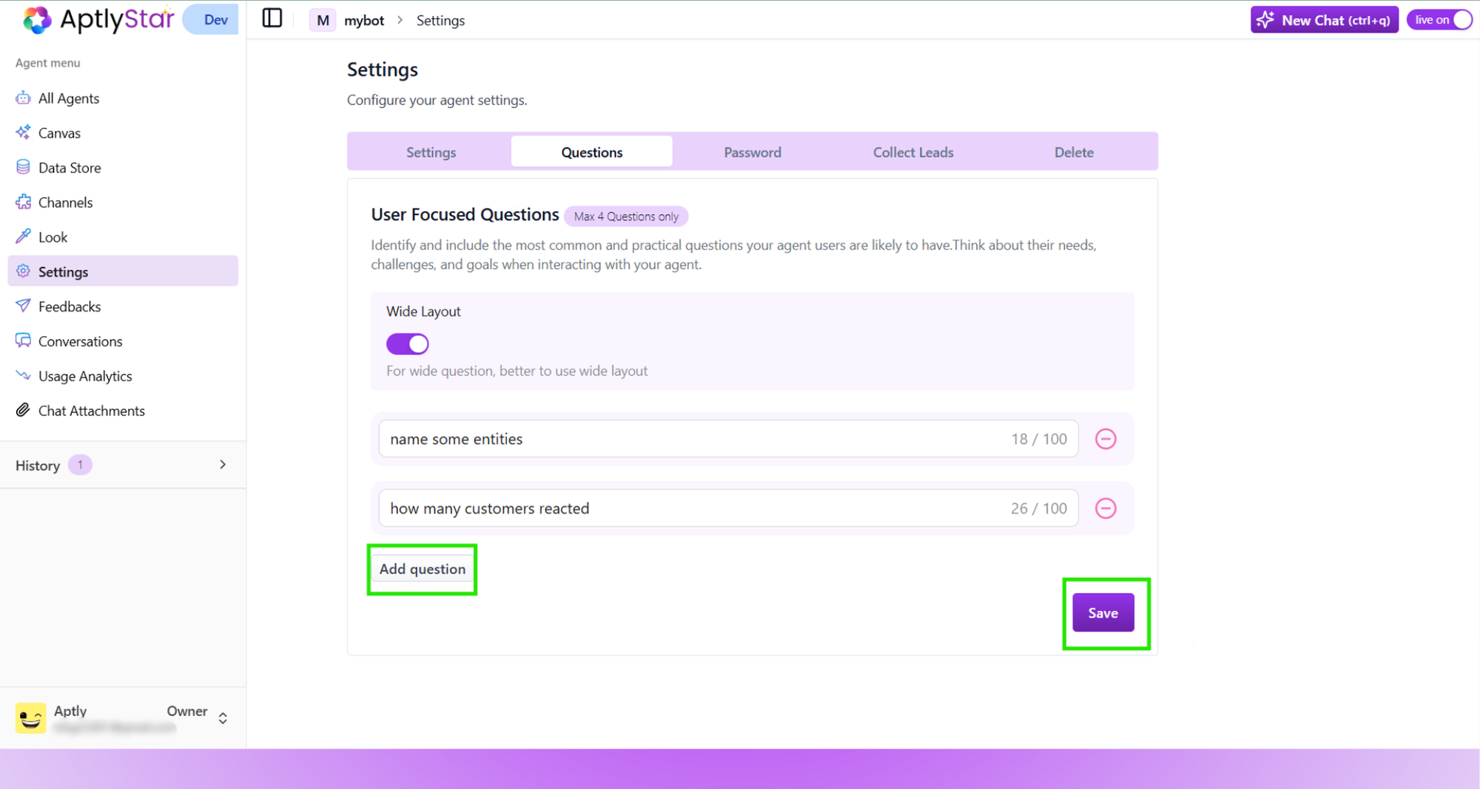The width and height of the screenshot is (1480, 789).
Task: Switch to the Password tab
Action: pos(752,151)
